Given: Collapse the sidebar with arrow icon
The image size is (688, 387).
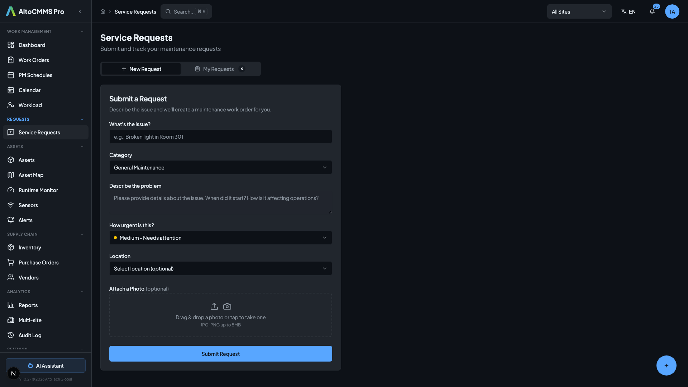Looking at the screenshot, I should click(80, 11).
